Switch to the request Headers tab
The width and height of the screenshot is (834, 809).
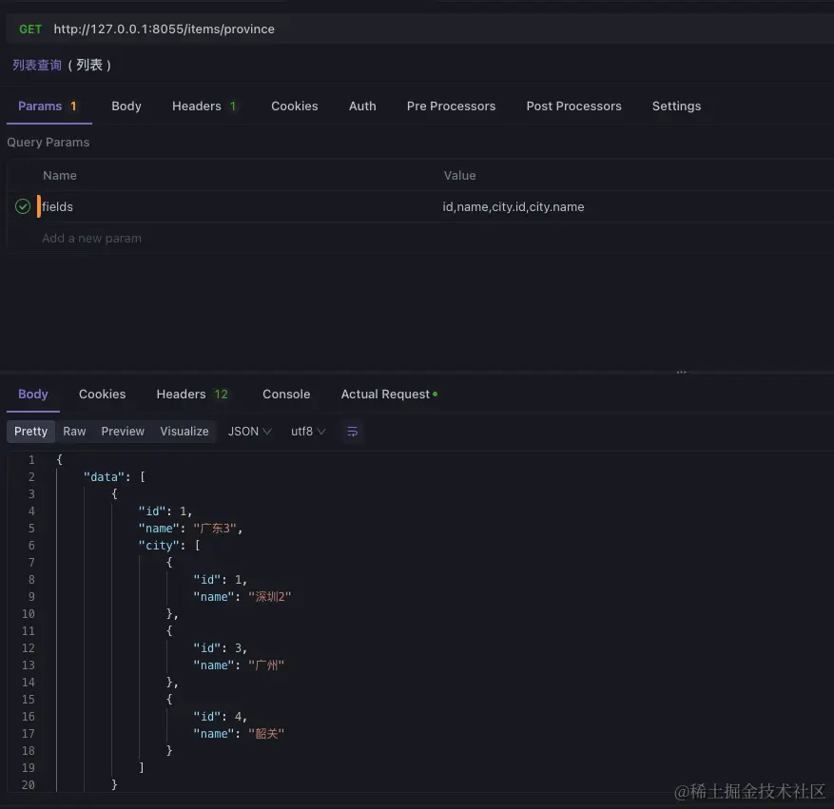point(195,106)
